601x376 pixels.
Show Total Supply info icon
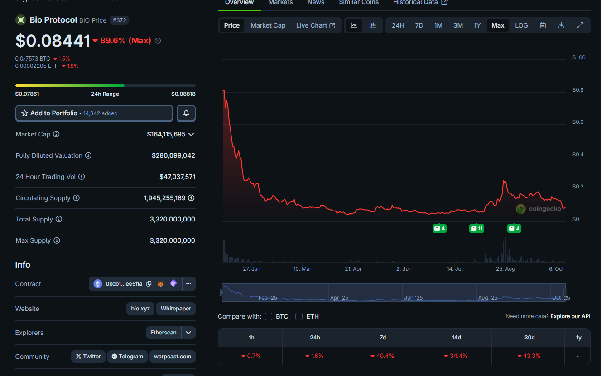click(x=59, y=219)
